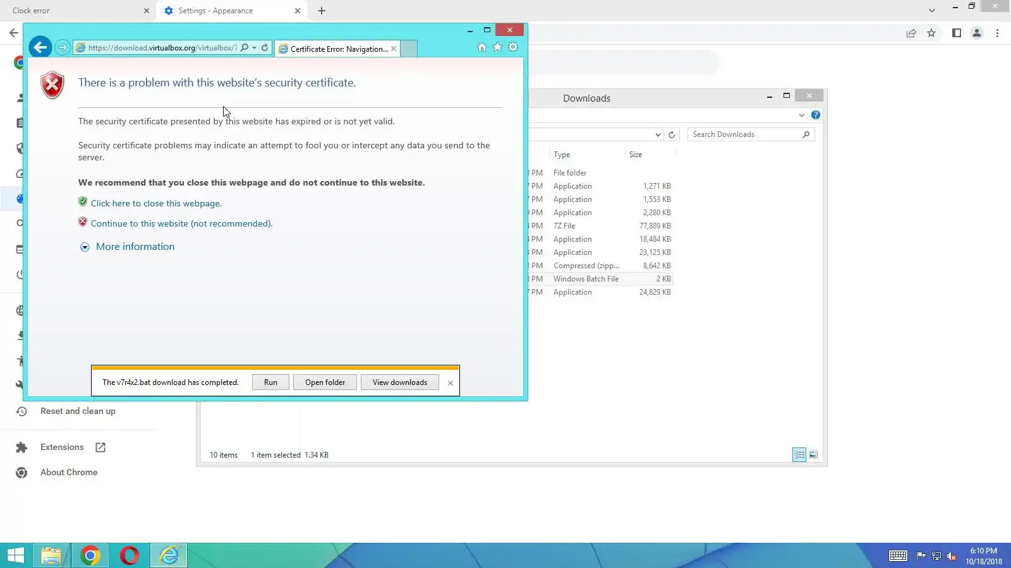Switch Downloads to details view

799,455
